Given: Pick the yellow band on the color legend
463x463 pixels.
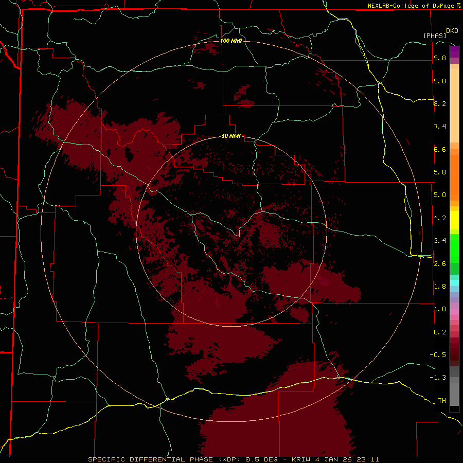Looking at the screenshot, I should [x=454, y=220].
